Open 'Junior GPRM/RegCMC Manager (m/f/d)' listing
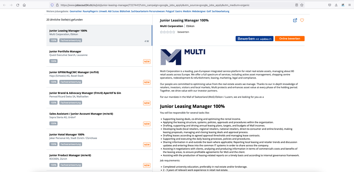This screenshot has height=172, width=354. click(x=74, y=72)
